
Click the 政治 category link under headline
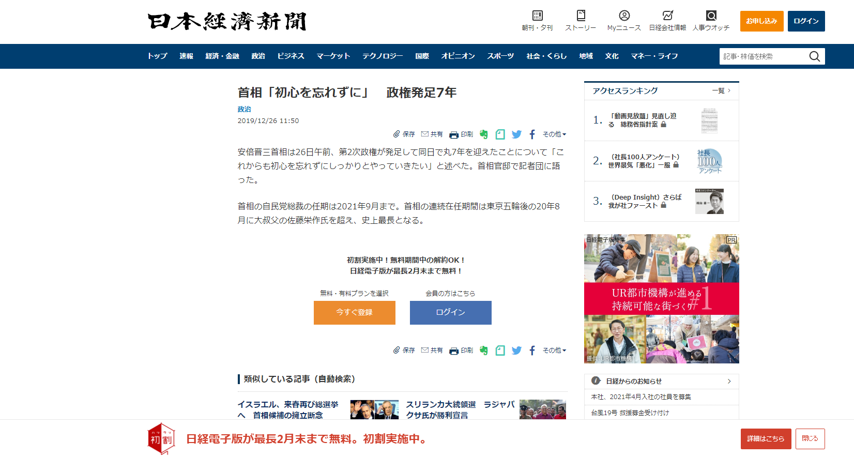pyautogui.click(x=244, y=109)
